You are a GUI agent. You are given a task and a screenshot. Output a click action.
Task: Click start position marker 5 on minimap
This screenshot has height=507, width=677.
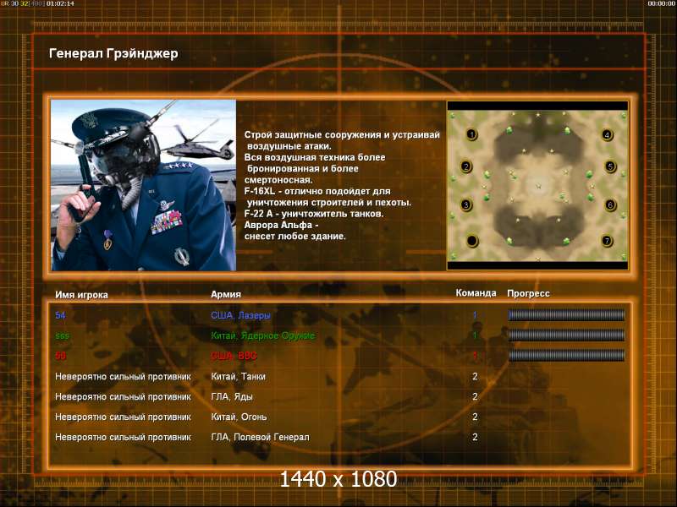click(610, 166)
